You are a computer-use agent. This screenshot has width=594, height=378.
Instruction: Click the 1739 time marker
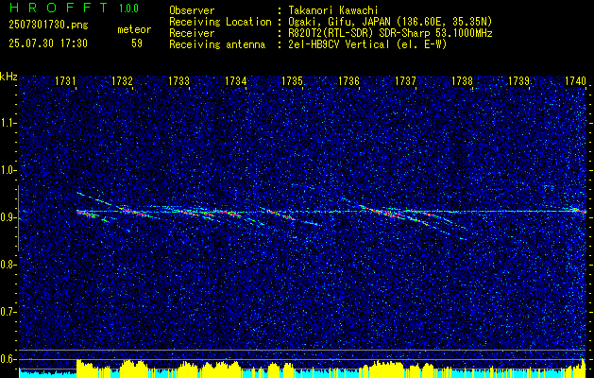519,80
